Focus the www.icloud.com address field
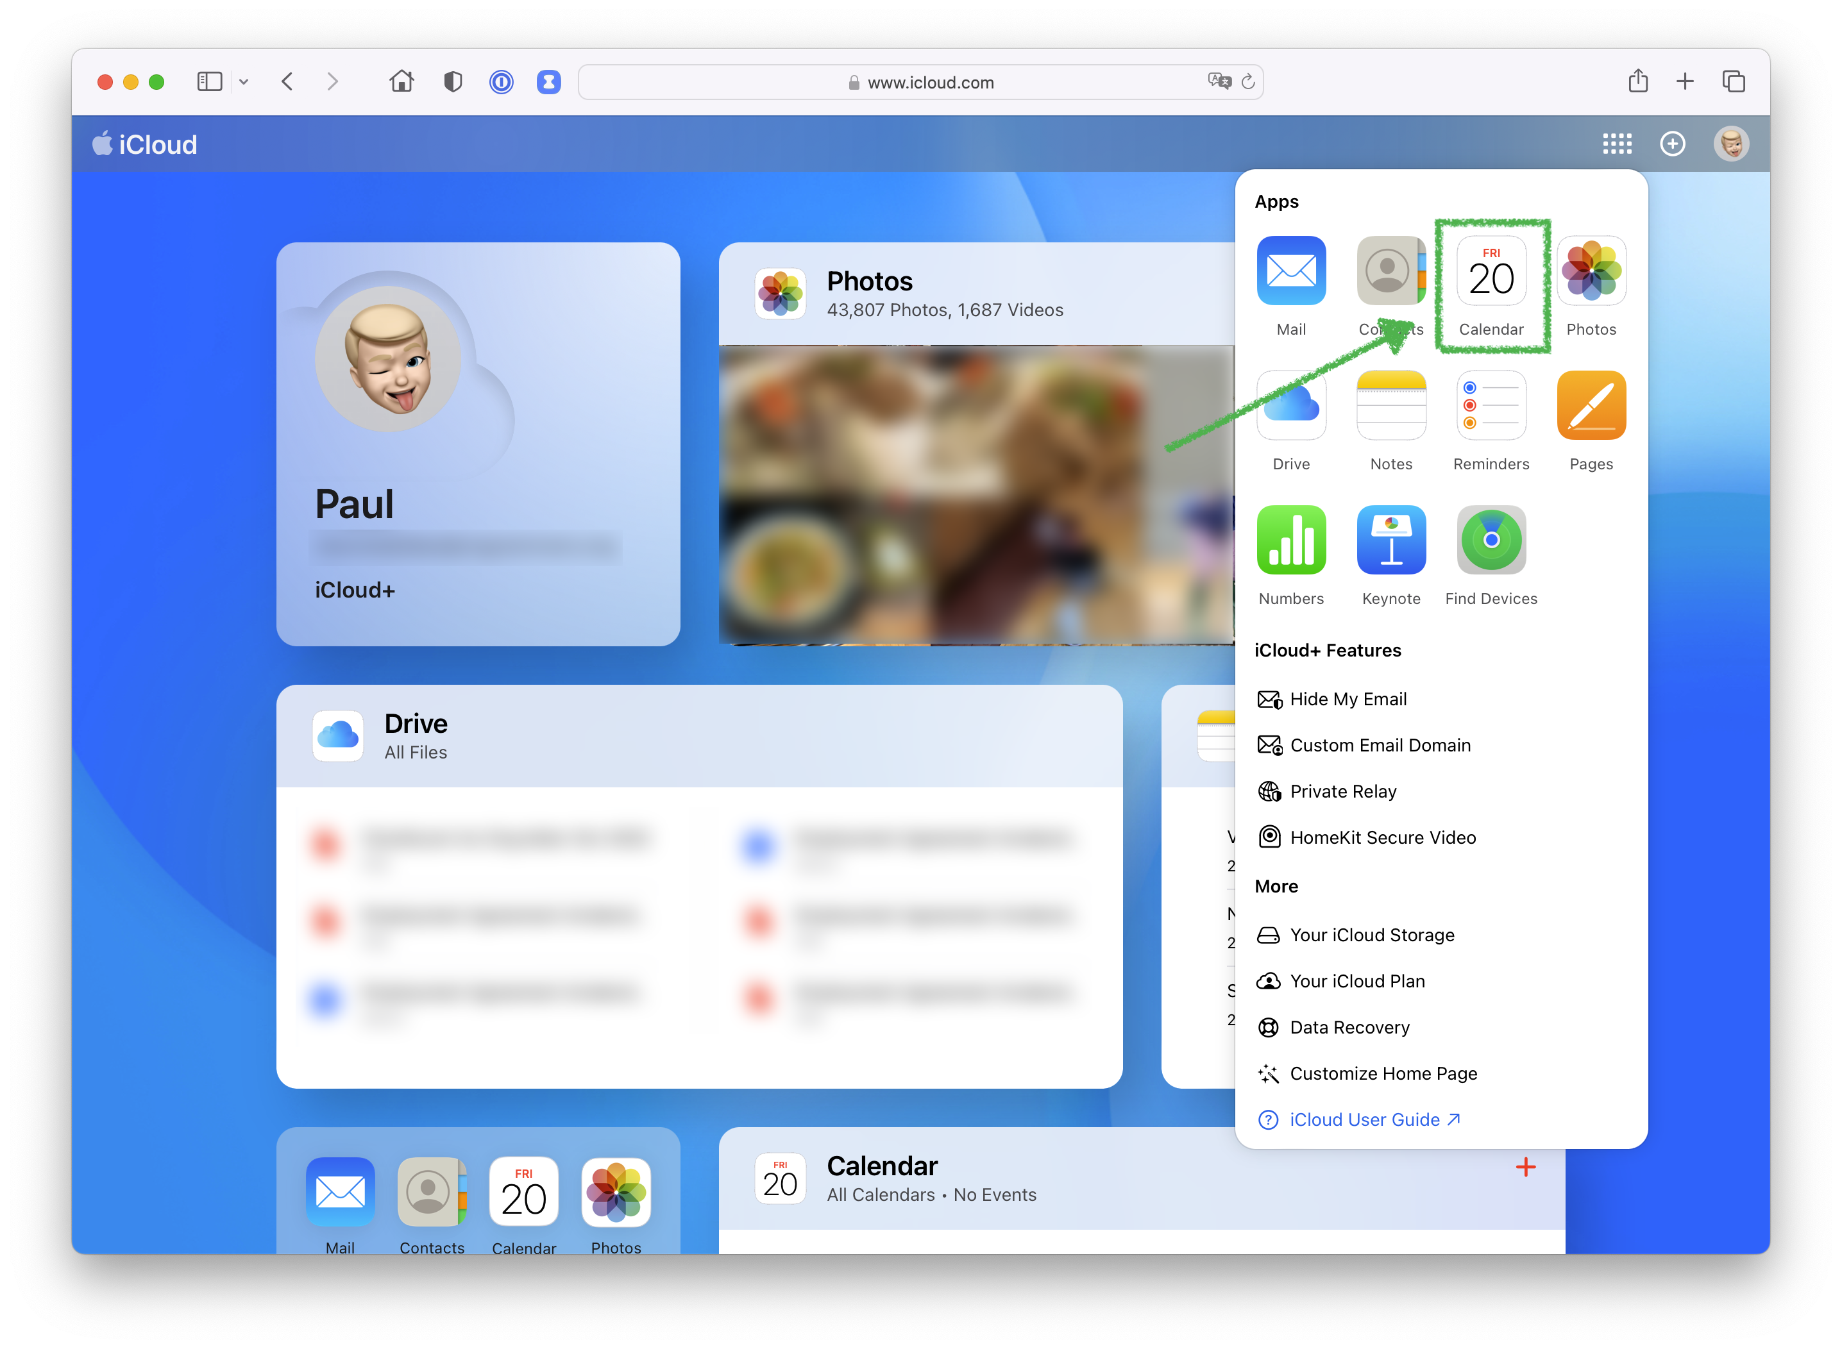Viewport: 1842px width, 1349px height. [920, 81]
